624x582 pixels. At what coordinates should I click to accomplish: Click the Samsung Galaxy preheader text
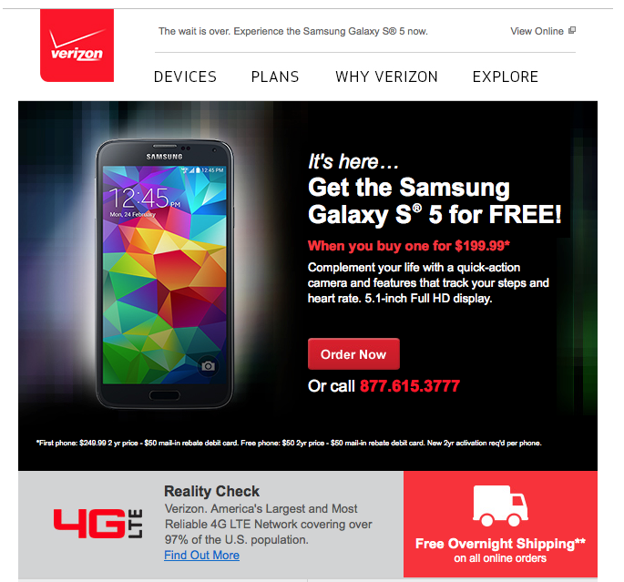(x=293, y=31)
